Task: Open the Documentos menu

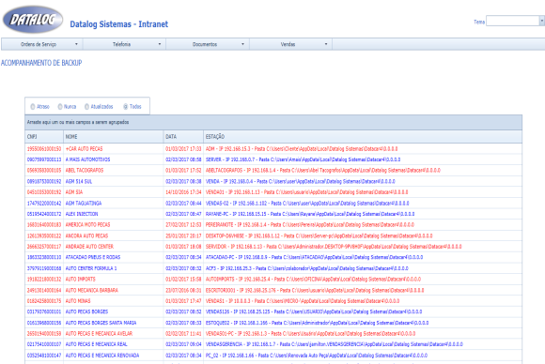Action: tap(208, 44)
